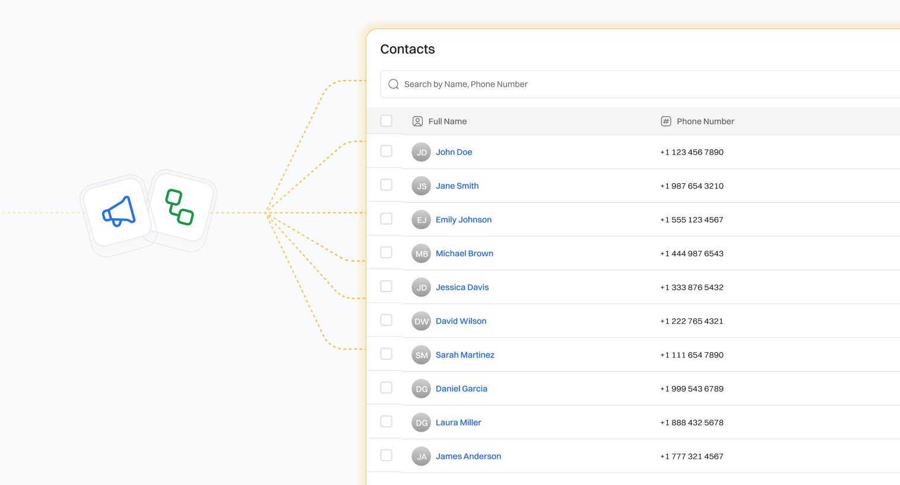This screenshot has width=900, height=485.
Task: Enable the checkbox for Laura Miller
Action: pos(386,422)
